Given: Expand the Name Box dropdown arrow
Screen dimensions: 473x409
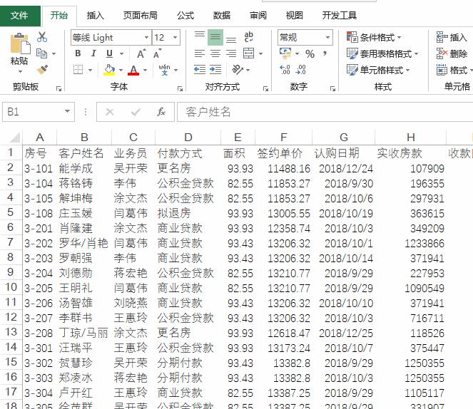Looking at the screenshot, I should tap(68, 111).
